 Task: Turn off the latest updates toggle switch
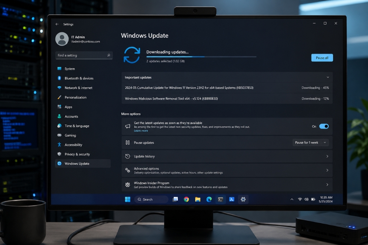[x=324, y=126]
